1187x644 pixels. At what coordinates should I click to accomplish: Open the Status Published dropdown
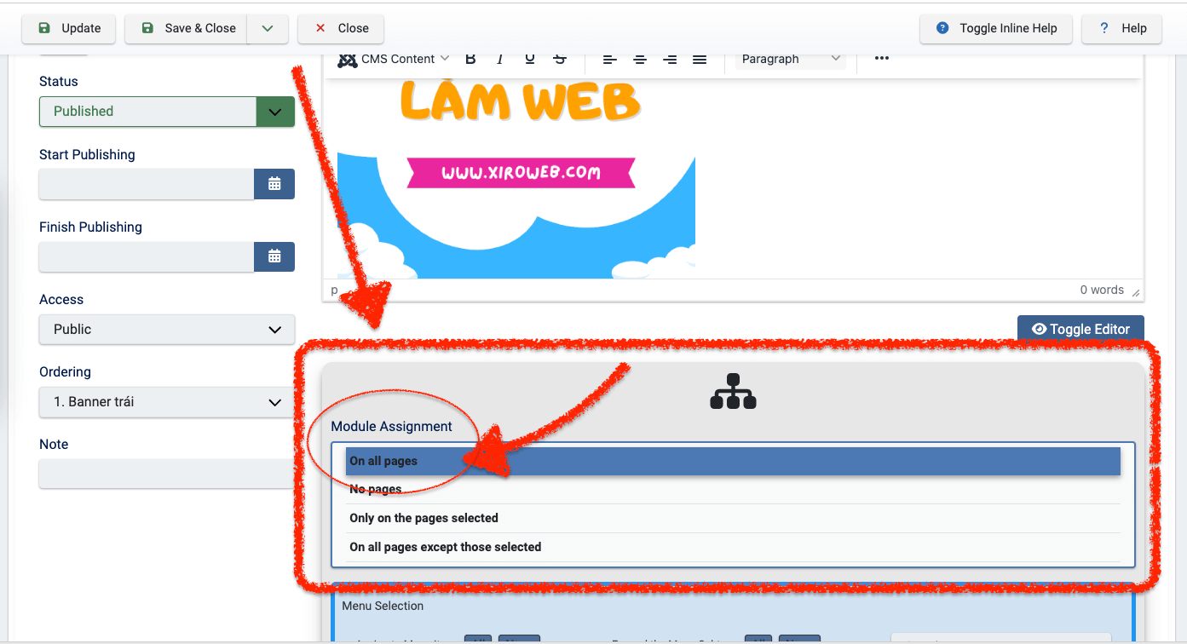pos(167,112)
